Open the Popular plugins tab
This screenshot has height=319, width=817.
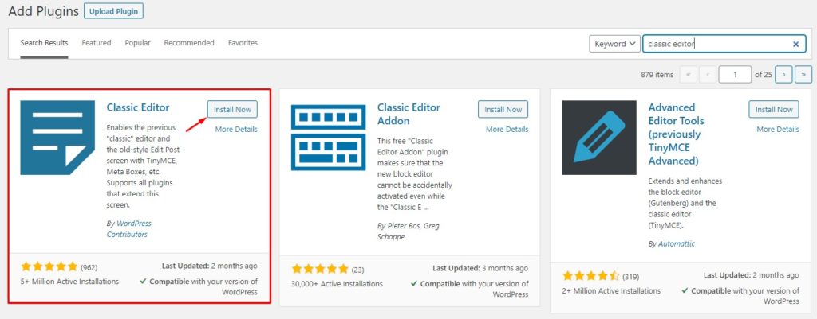coord(137,43)
